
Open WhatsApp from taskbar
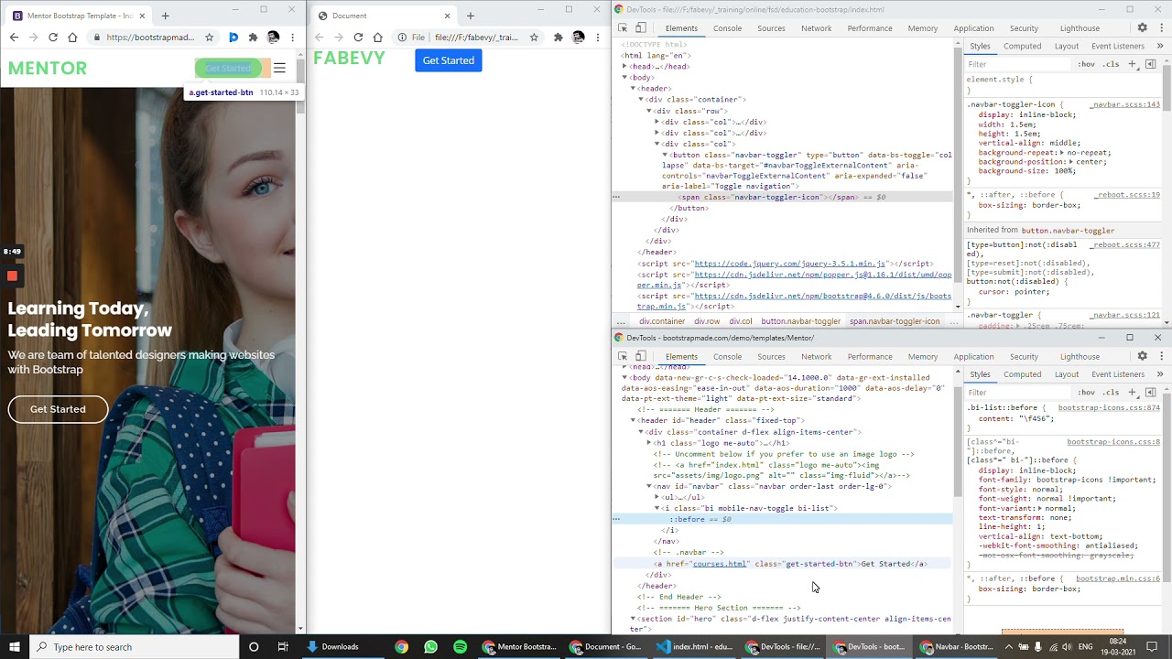coord(430,647)
